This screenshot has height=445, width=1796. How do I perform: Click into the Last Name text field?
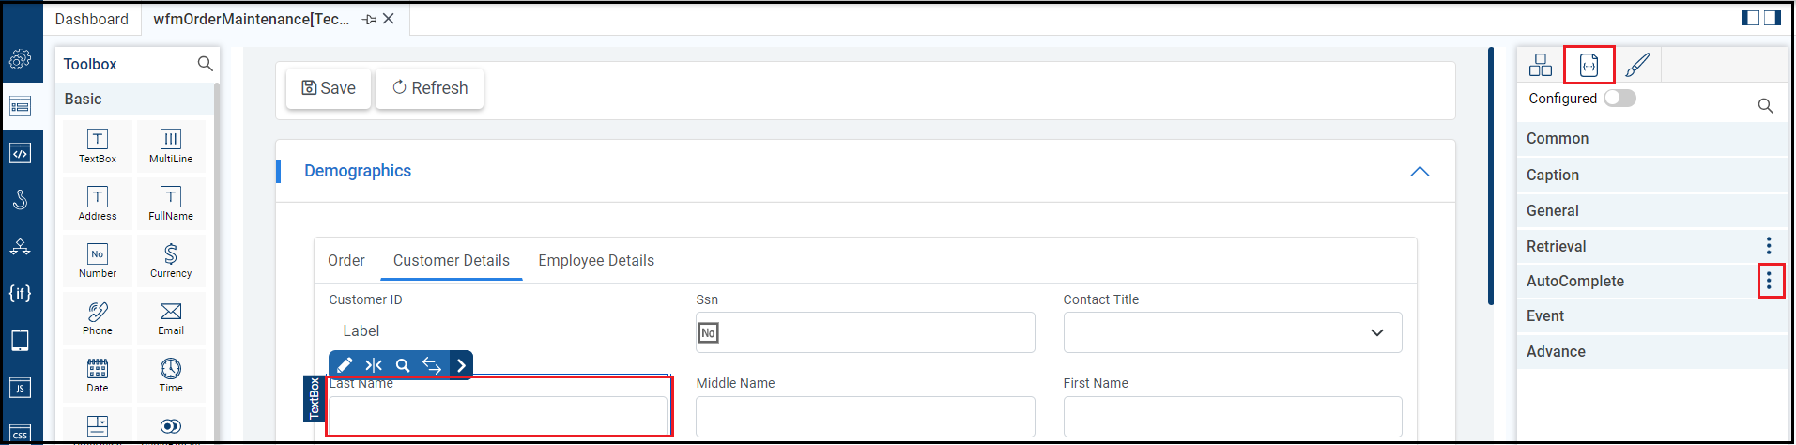click(x=498, y=415)
